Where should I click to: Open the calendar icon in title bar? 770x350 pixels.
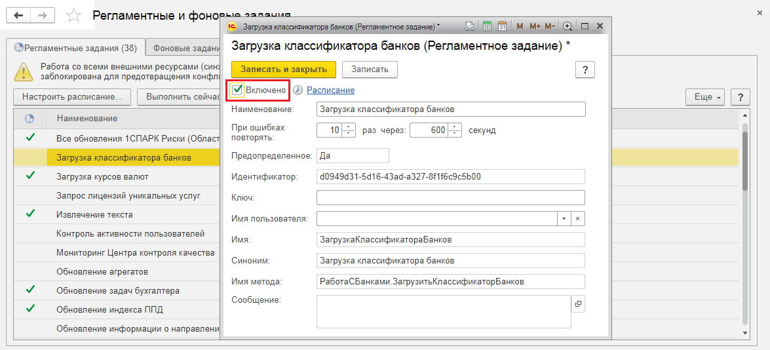click(502, 26)
